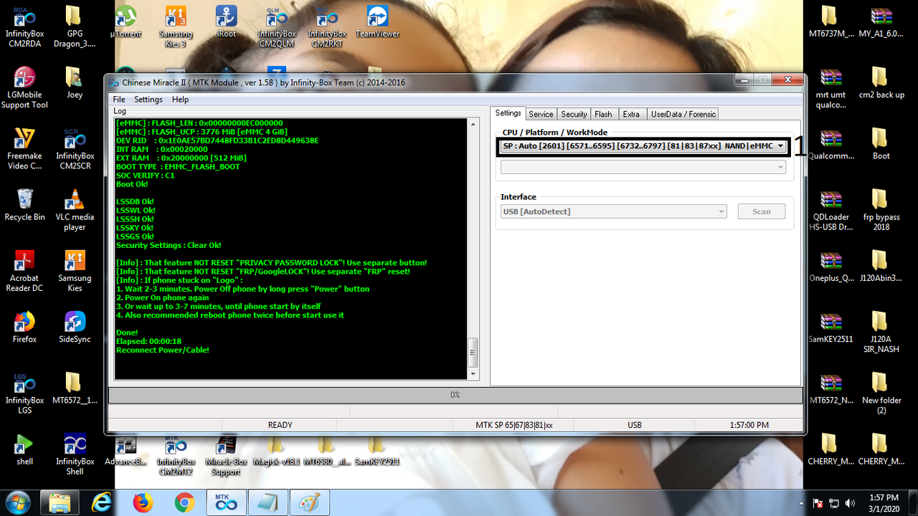Open the Settings menu

(x=148, y=100)
